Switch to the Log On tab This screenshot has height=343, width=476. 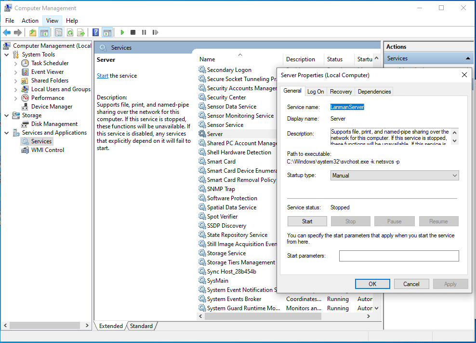coord(316,92)
